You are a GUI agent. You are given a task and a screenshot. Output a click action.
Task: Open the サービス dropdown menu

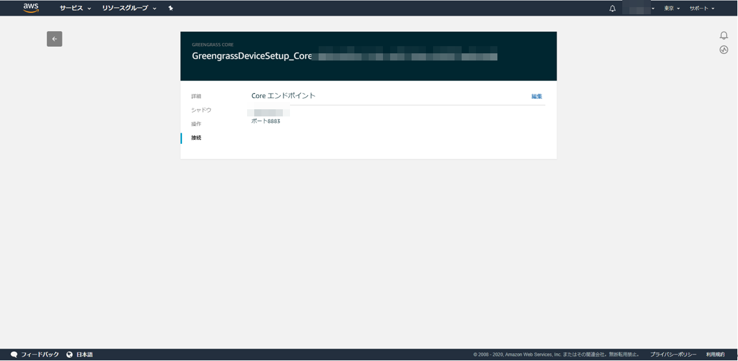point(75,8)
